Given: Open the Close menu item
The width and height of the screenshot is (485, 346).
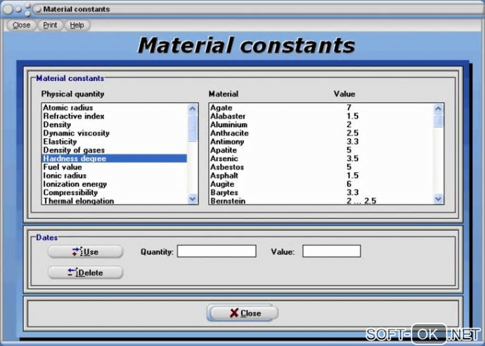Looking at the screenshot, I should (21, 25).
